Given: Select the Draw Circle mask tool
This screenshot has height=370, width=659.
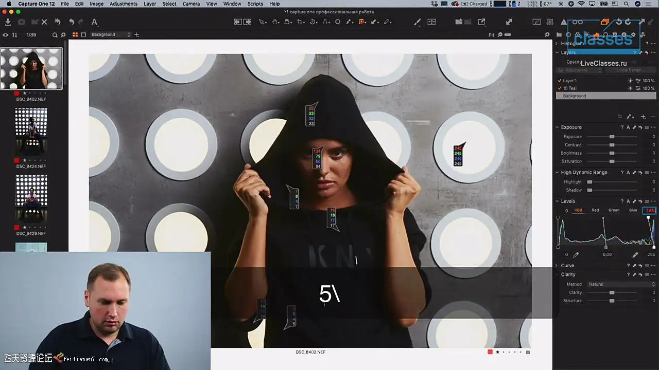Looking at the screenshot, I should [x=338, y=22].
